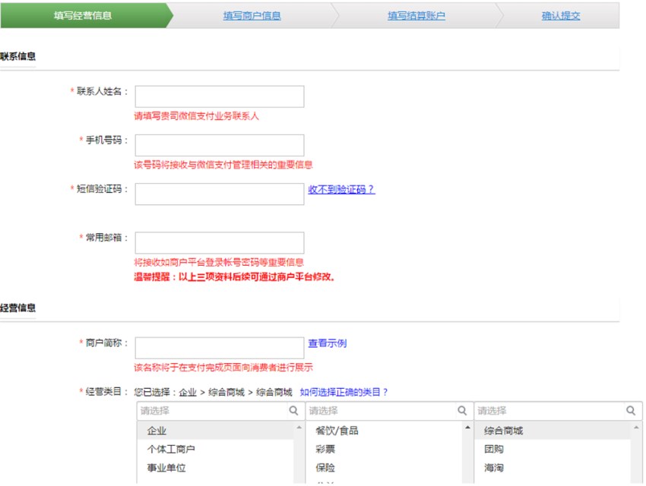
Task: Go to the 确认提交 step
Action: point(560,16)
